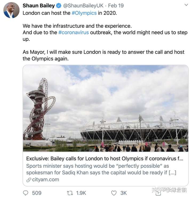Visit the cityam.com source link
Viewport: 192px width, 198px height.
coord(46,180)
